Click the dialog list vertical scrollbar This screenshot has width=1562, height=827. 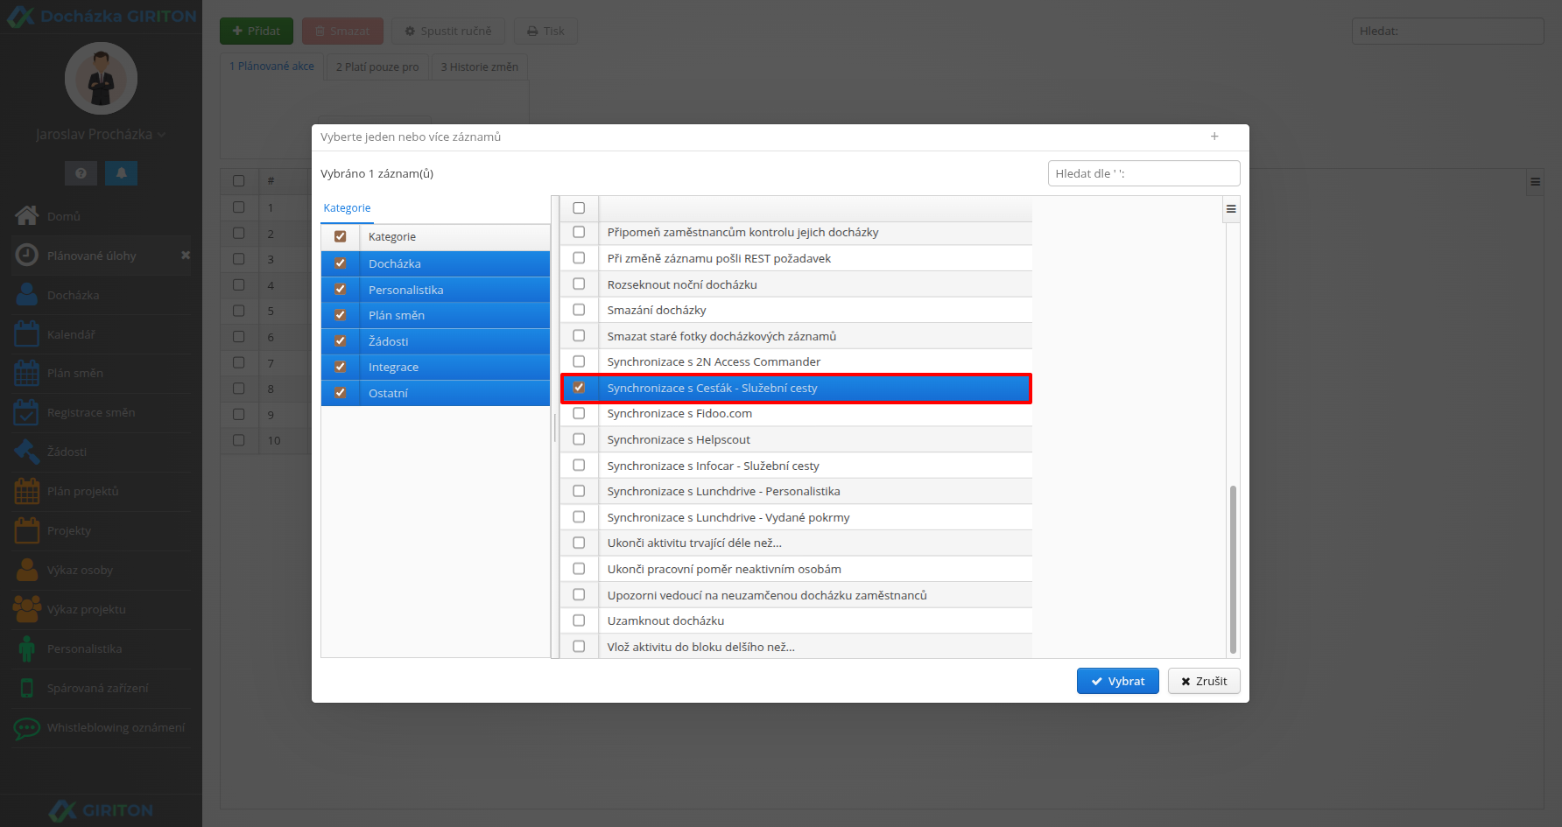pyautogui.click(x=1233, y=569)
